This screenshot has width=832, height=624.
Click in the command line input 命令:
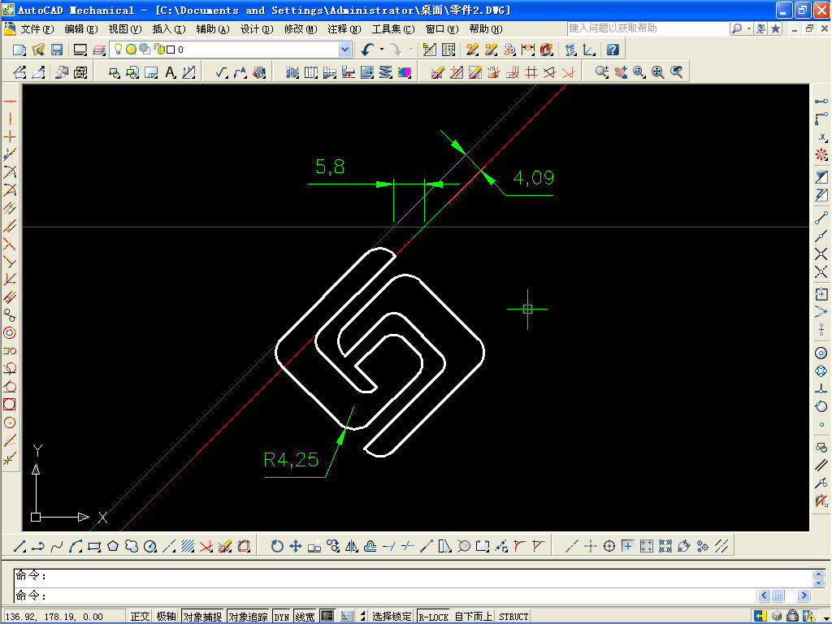[386, 596]
